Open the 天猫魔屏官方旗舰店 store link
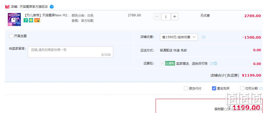The image size is (264, 113). pyautogui.click(x=34, y=7)
